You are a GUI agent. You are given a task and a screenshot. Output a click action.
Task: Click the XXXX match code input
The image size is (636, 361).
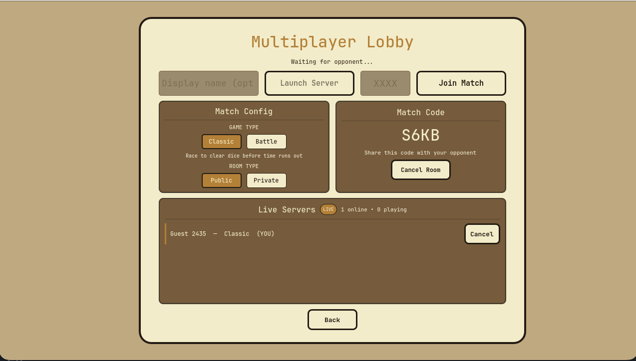pos(385,83)
